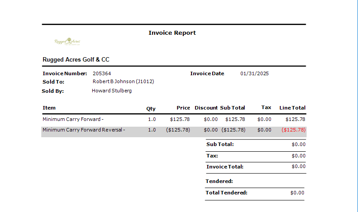Click the $0.00 value beside summary Sub Total:
The width and height of the screenshot is (358, 212).
[299, 144]
